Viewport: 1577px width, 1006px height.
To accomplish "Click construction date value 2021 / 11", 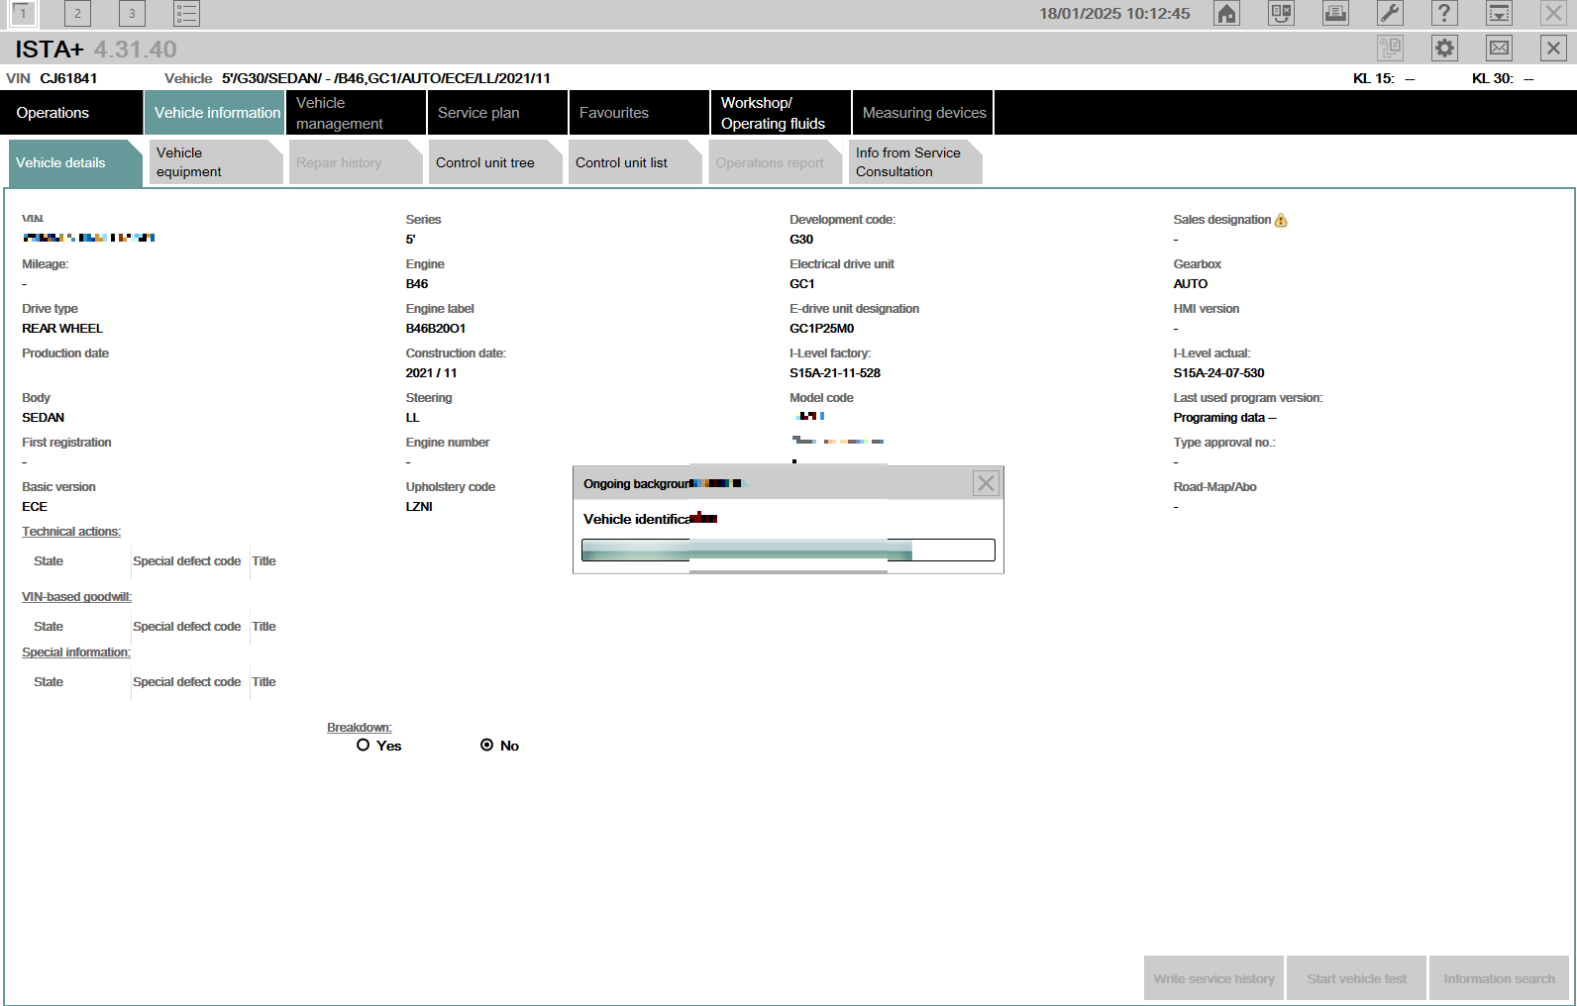I will 431,373.
